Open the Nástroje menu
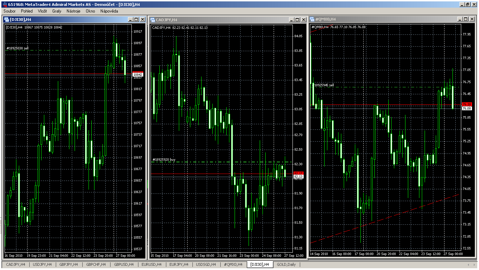Image resolution: width=479 pixels, height=270 pixels. 74,11
